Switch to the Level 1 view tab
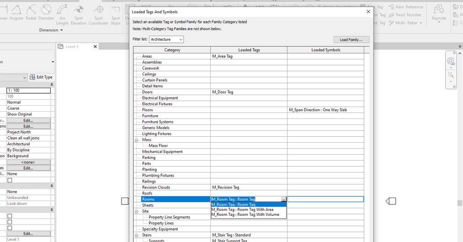463x242 pixels. pyautogui.click(x=72, y=47)
